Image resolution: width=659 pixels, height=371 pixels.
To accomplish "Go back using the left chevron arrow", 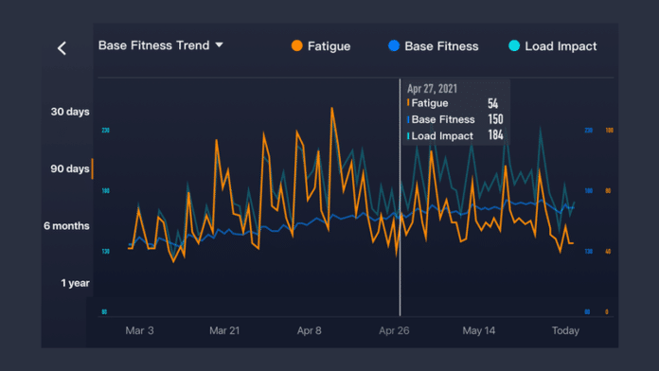I will pyautogui.click(x=62, y=48).
